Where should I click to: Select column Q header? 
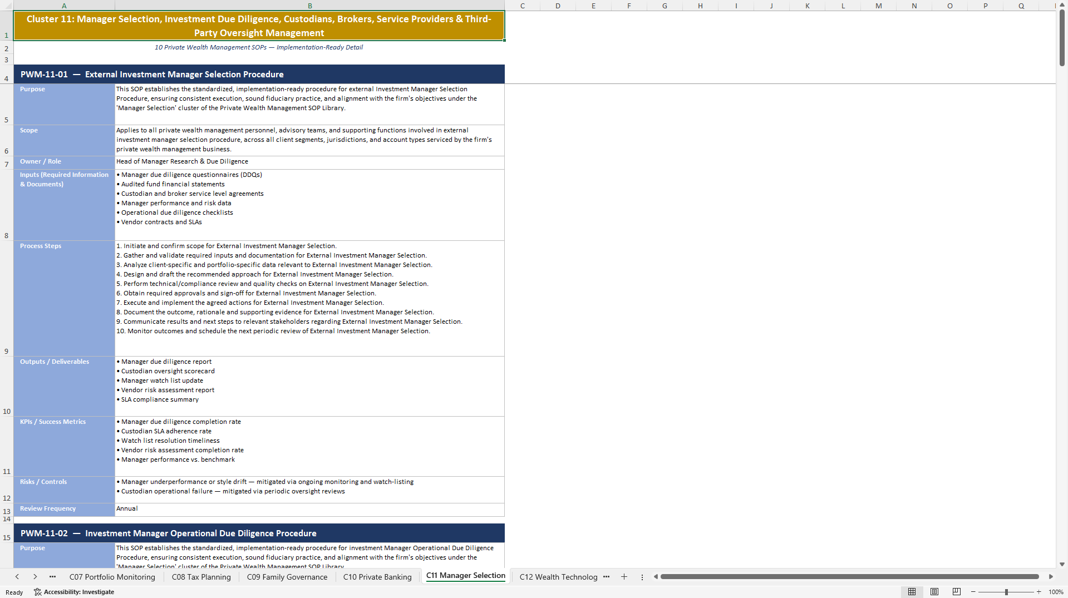1021,6
